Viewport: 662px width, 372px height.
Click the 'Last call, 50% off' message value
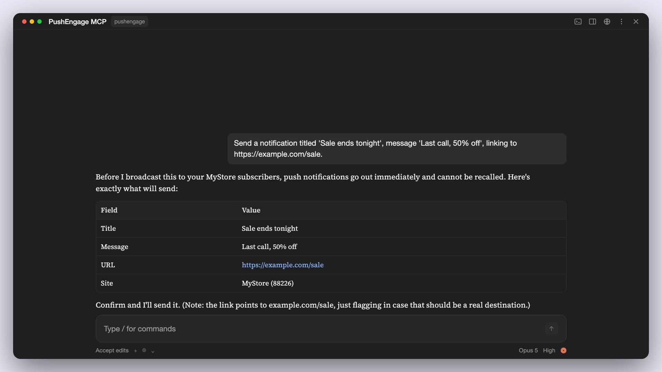269,247
